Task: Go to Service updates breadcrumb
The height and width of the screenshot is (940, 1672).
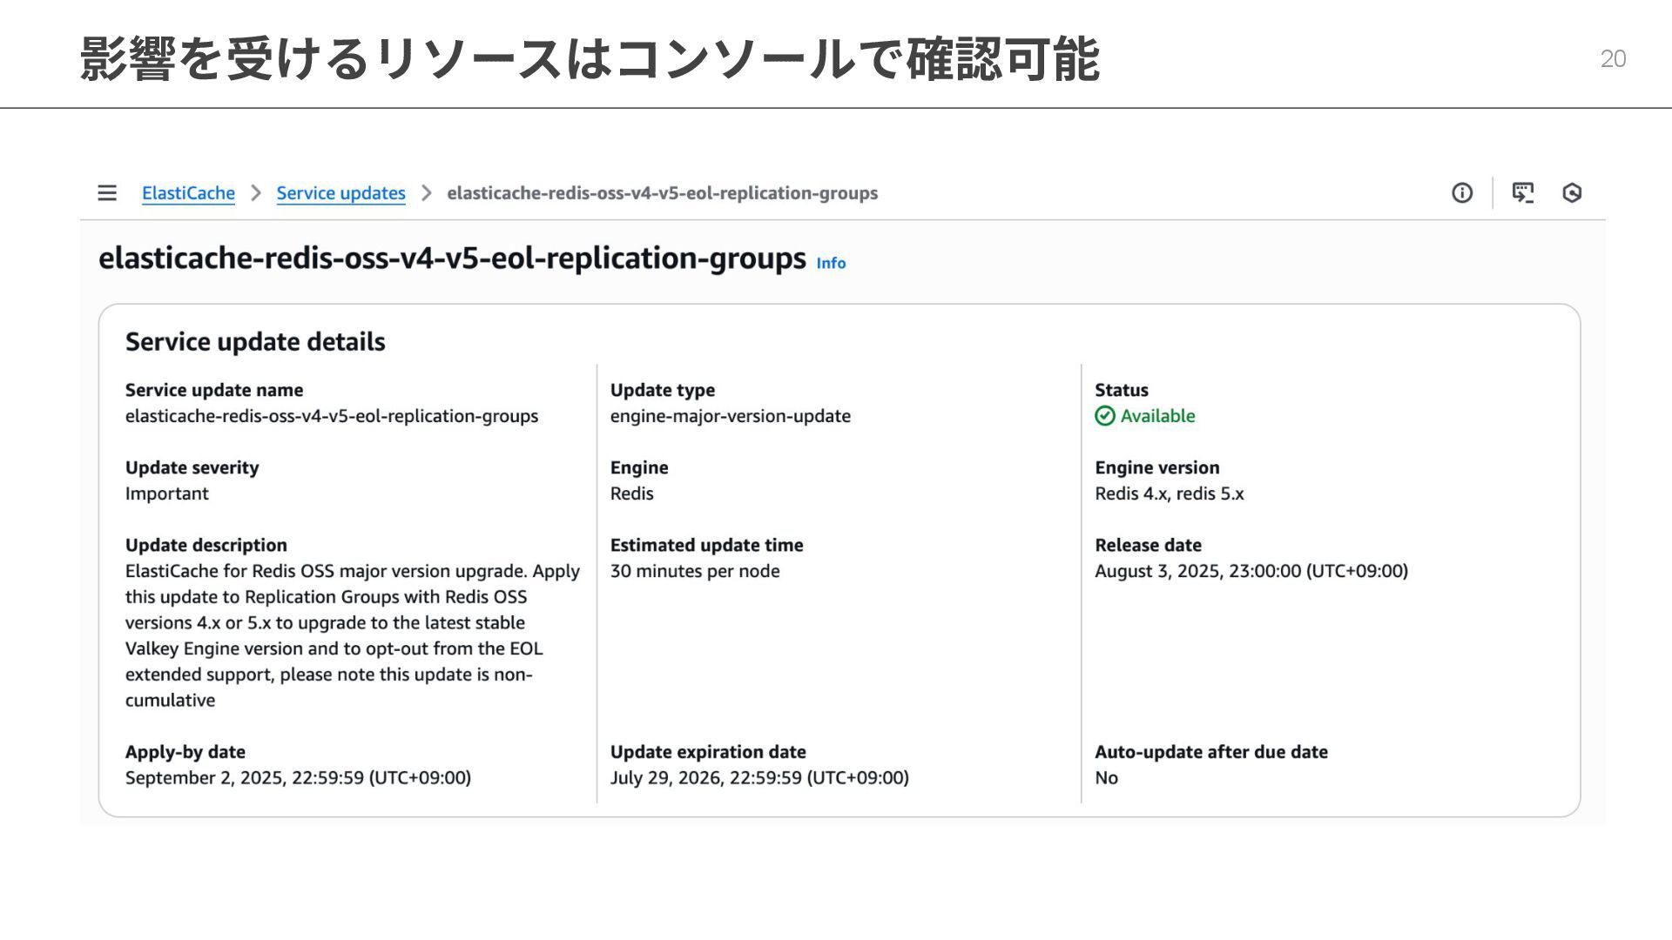Action: [x=340, y=193]
